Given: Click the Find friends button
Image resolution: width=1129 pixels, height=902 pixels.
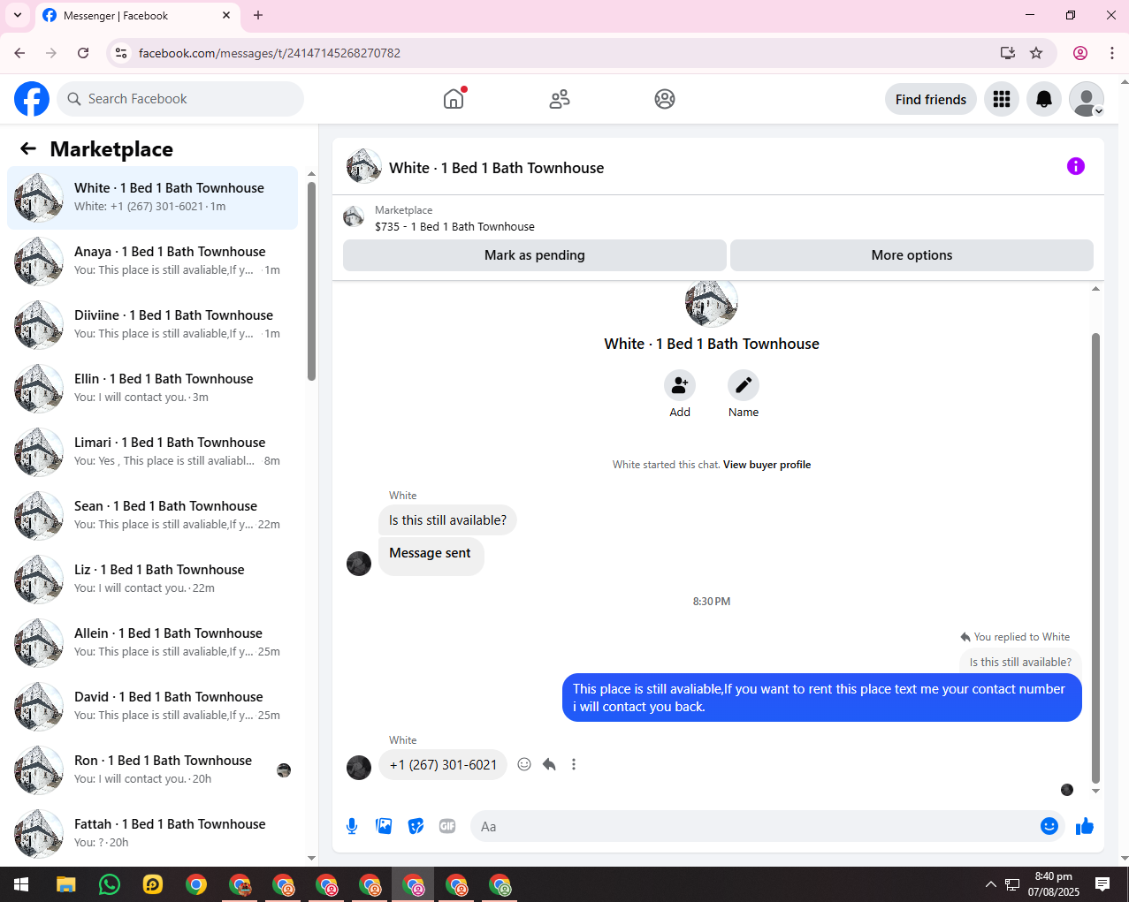Looking at the screenshot, I should click(x=931, y=99).
